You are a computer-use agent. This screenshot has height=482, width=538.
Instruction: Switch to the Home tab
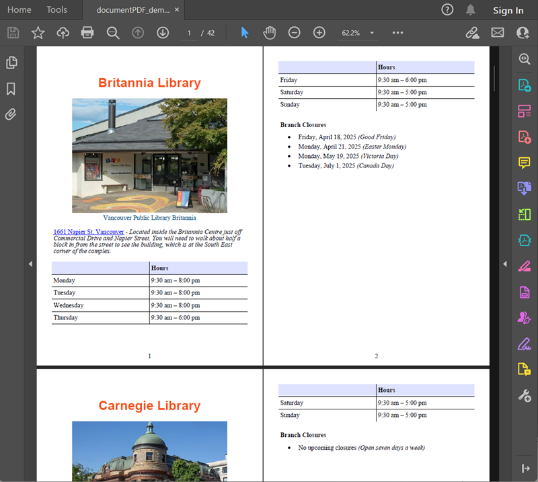20,10
